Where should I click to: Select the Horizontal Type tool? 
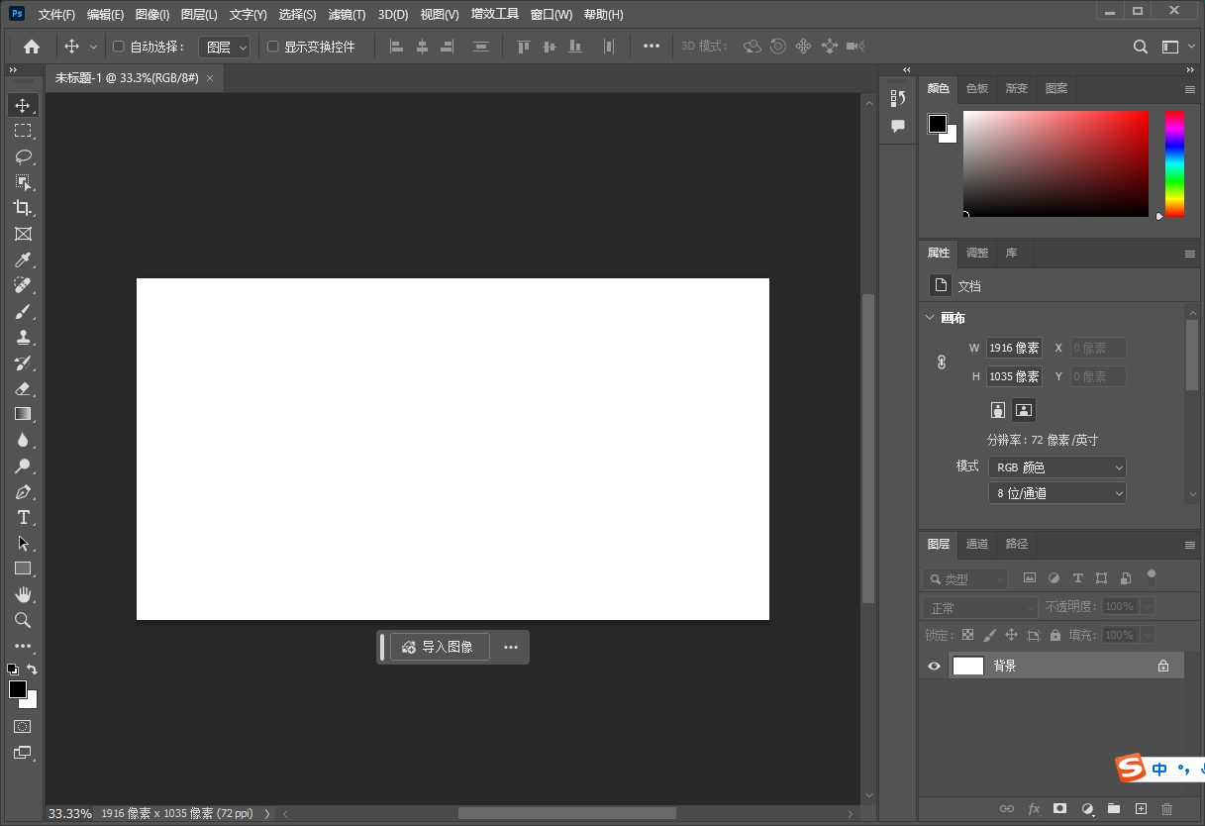pos(23,517)
